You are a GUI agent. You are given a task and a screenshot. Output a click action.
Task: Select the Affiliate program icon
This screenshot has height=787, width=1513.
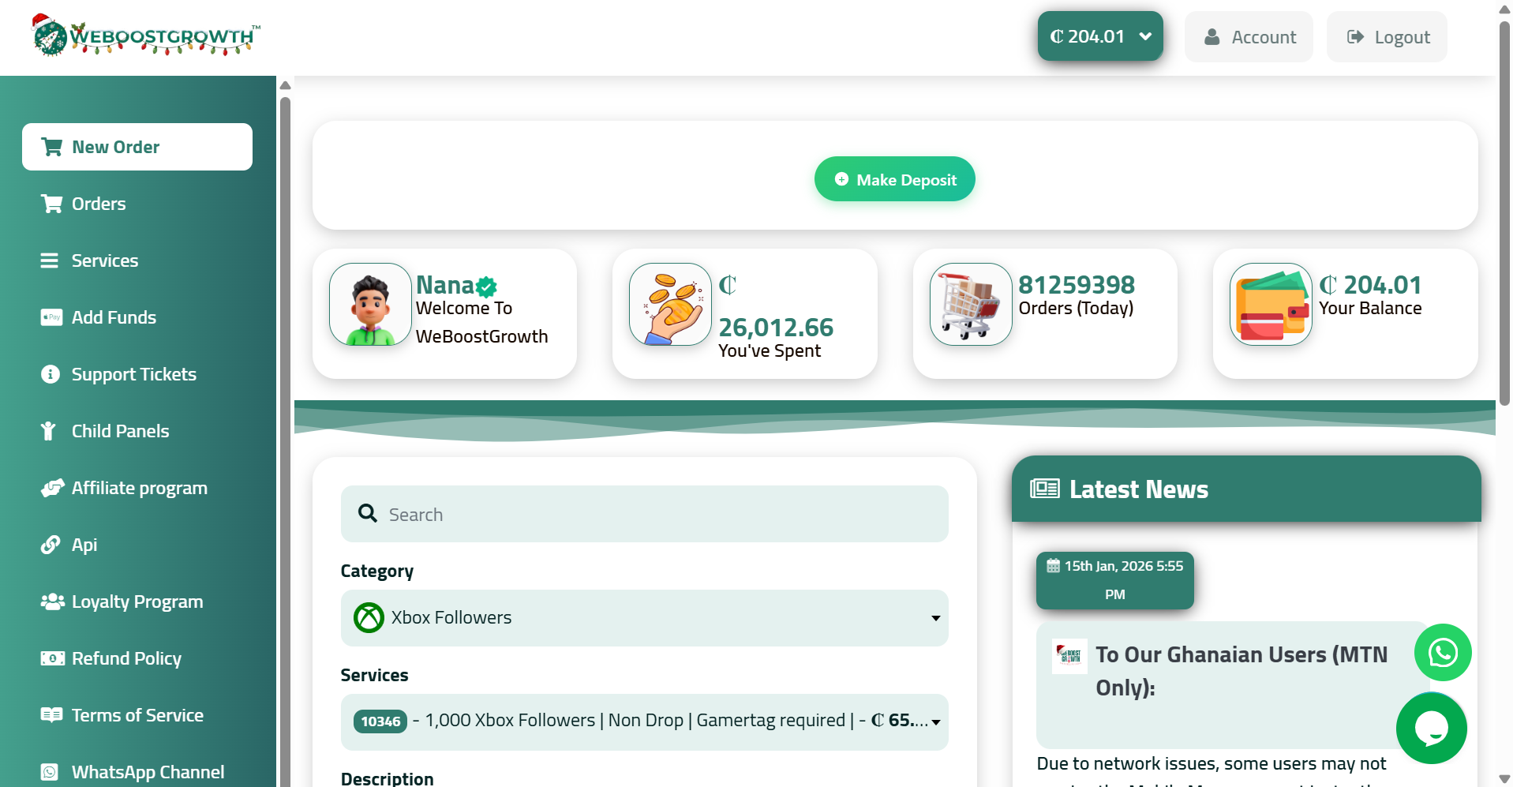(51, 487)
